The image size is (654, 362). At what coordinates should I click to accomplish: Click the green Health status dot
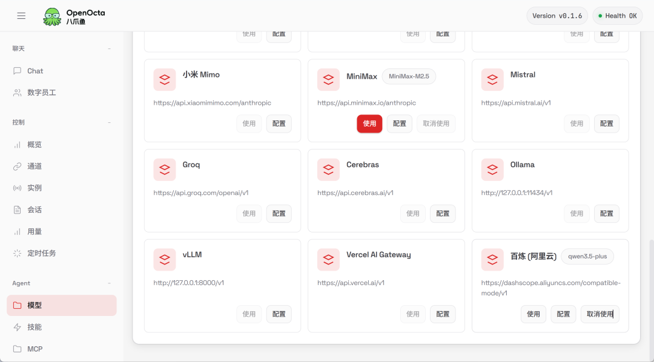(600, 16)
